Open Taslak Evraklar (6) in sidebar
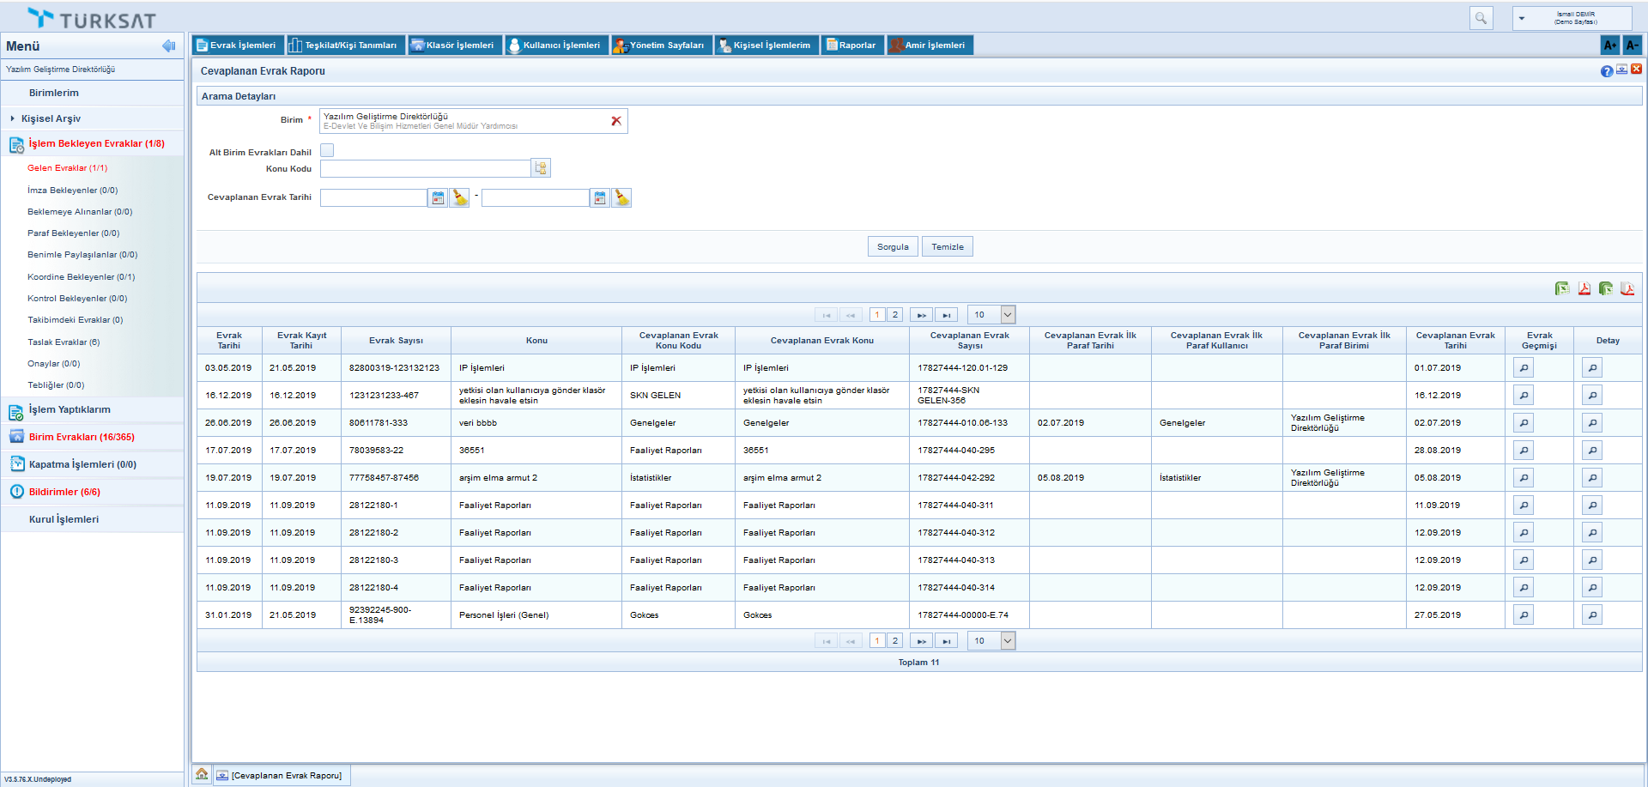 [64, 342]
